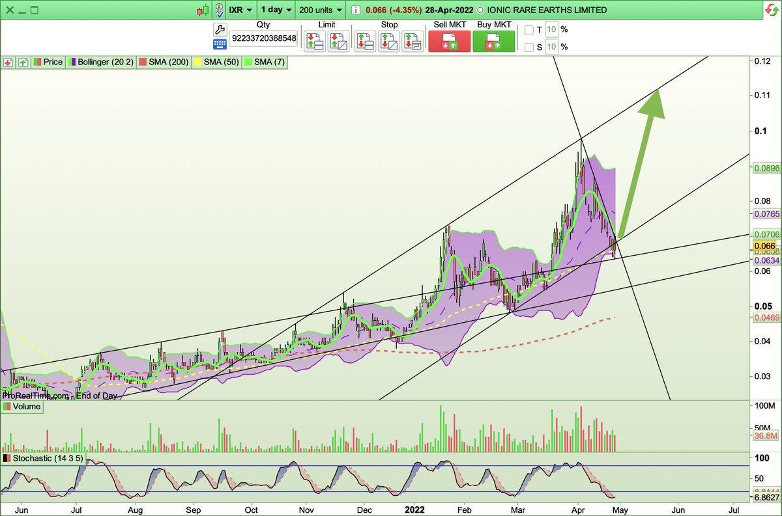782x516 pixels.
Task: Click the 0.066 current price label
Action: [763, 247]
